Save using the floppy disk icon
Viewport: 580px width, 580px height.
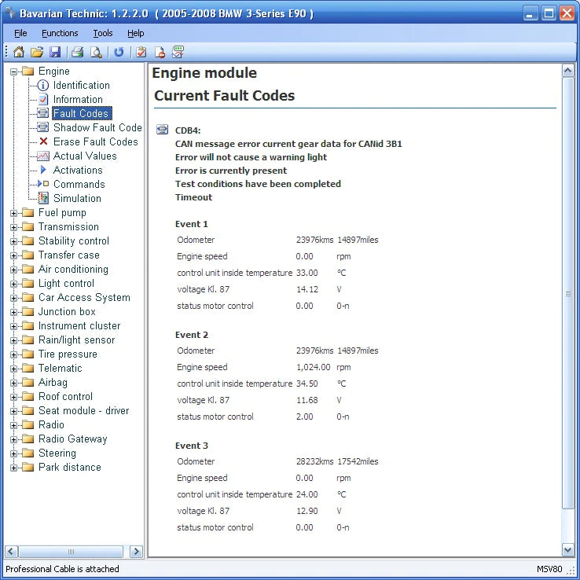click(55, 53)
